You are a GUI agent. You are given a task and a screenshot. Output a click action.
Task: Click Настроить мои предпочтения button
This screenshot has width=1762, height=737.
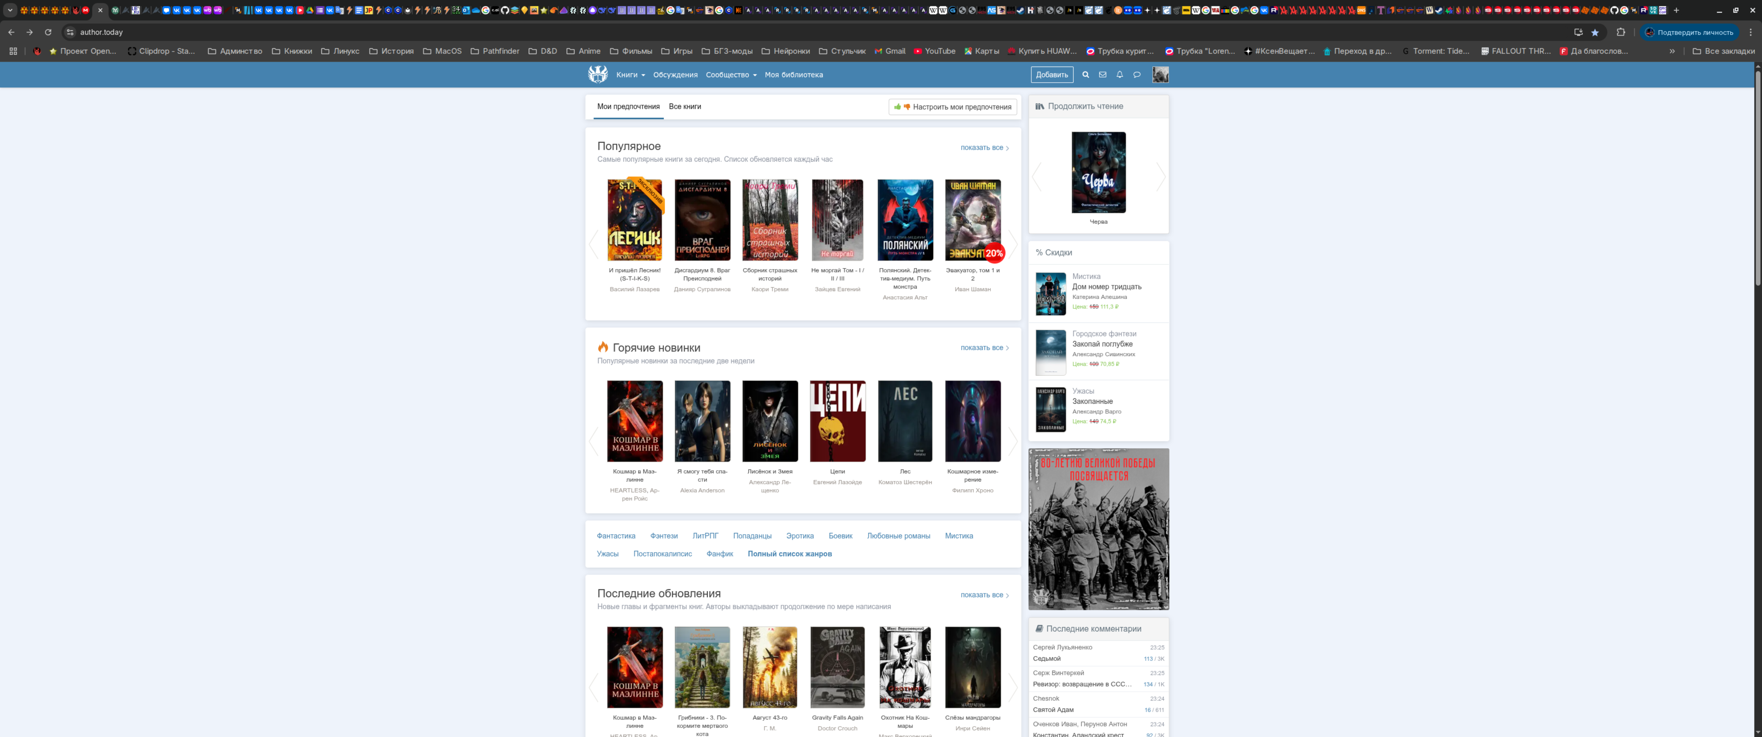952,107
